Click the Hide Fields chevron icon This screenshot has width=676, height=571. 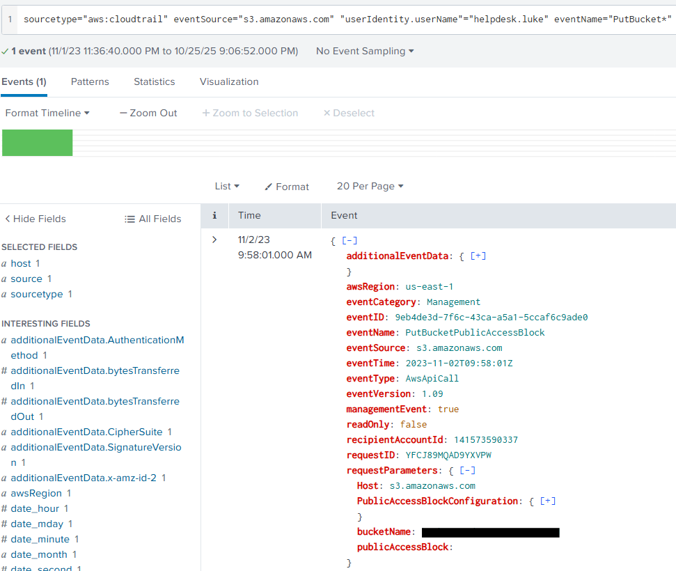(x=8, y=219)
